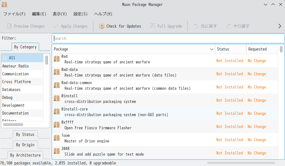This screenshot has width=285, height=166.
Task: Open the ファイル(F) menu
Action: (x=14, y=14)
